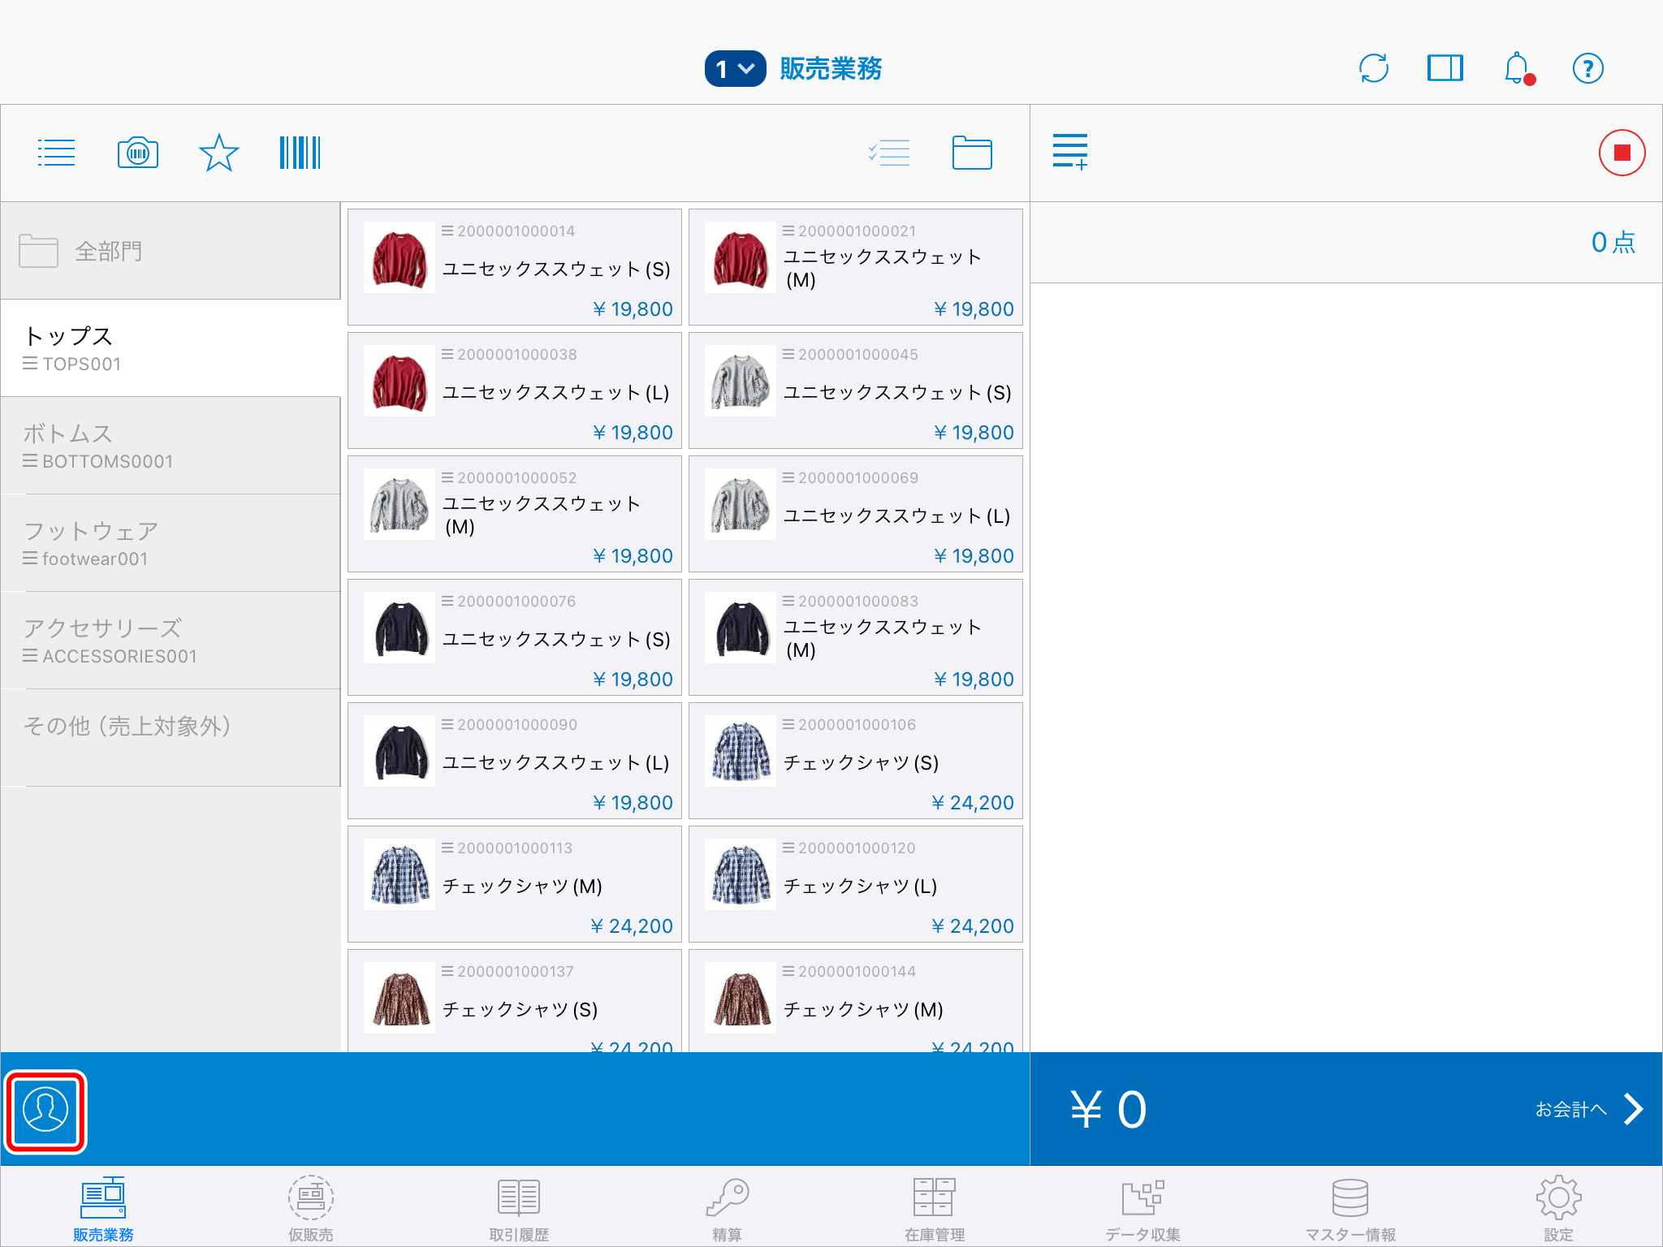Add チェックシャツ (L) to the cart

(x=855, y=885)
